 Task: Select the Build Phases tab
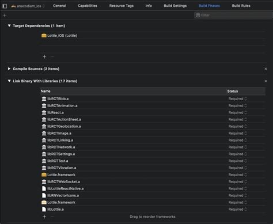209,6
